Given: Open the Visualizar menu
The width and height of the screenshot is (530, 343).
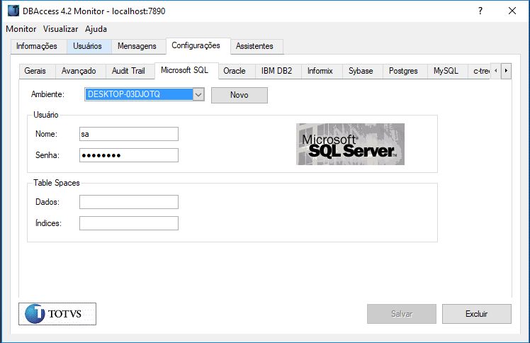Looking at the screenshot, I should click(x=60, y=29).
